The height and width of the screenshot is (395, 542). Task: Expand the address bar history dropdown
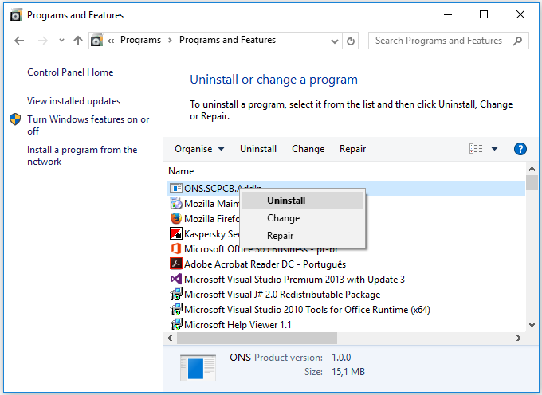pos(334,41)
